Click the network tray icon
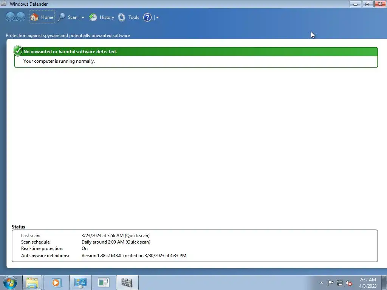The width and height of the screenshot is (387, 290). (x=340, y=283)
